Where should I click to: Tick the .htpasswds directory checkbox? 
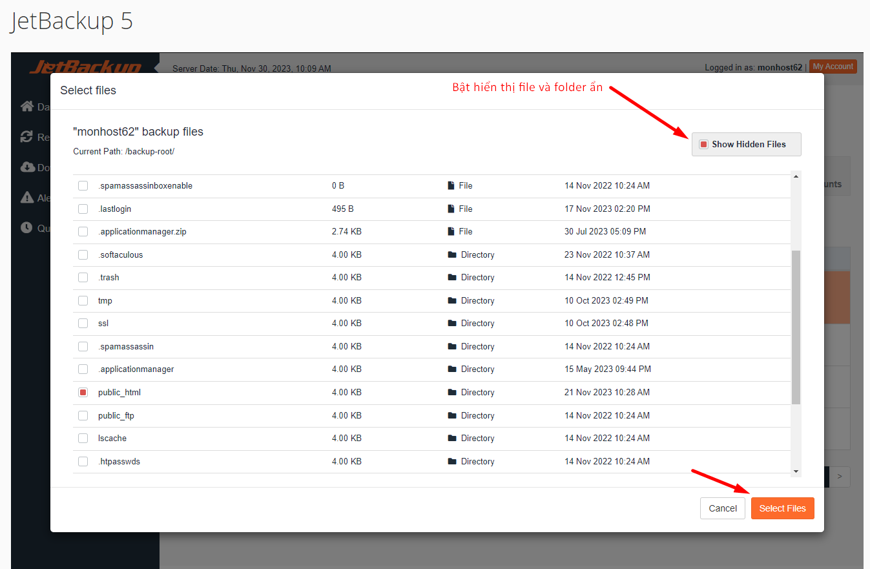click(83, 461)
